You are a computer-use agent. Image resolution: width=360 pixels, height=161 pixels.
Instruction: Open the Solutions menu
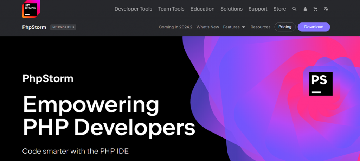[x=231, y=9]
